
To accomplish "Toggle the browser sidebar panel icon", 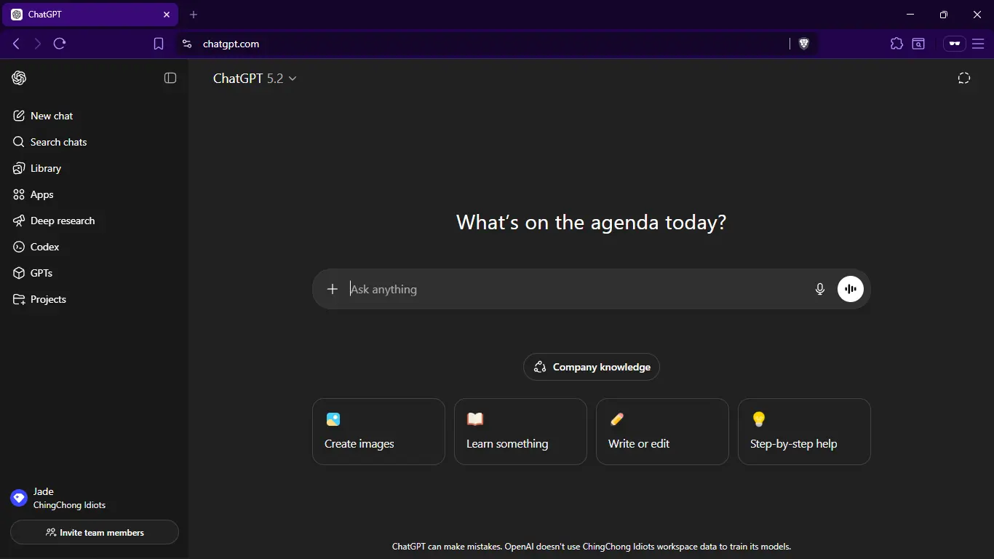I will [918, 44].
